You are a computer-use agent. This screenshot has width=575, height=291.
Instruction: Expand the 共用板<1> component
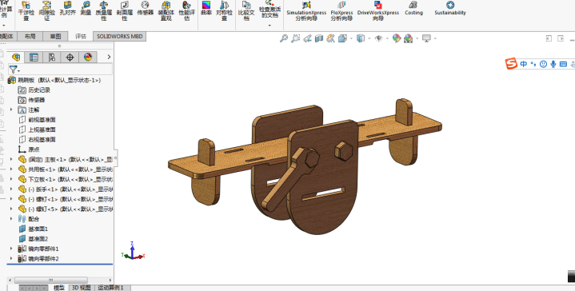coord(11,169)
